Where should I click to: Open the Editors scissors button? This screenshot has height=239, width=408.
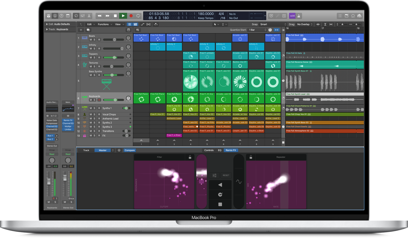tap(89, 16)
